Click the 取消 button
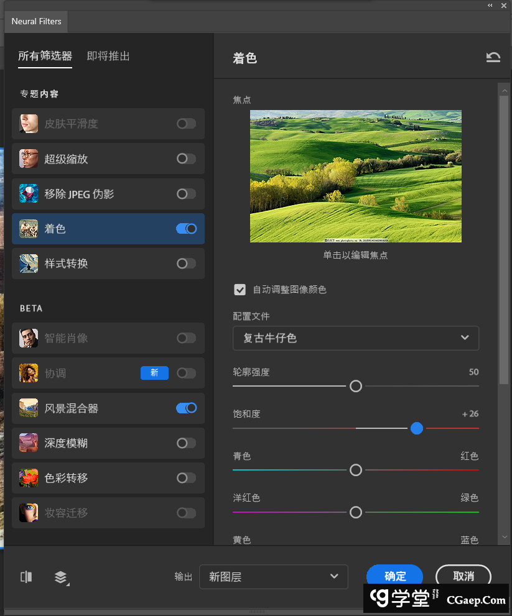 coord(463,576)
